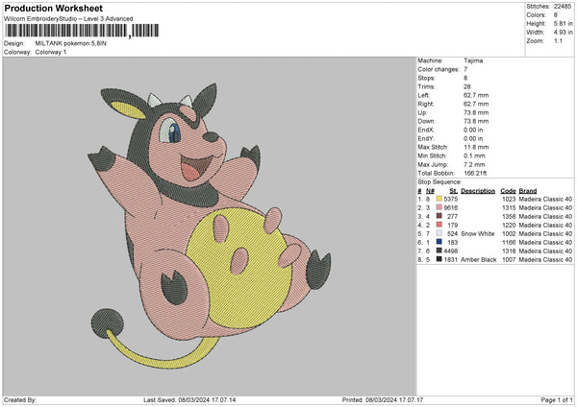
Task: Select the Max Jump value '7.2 mm'
Action: (474, 164)
